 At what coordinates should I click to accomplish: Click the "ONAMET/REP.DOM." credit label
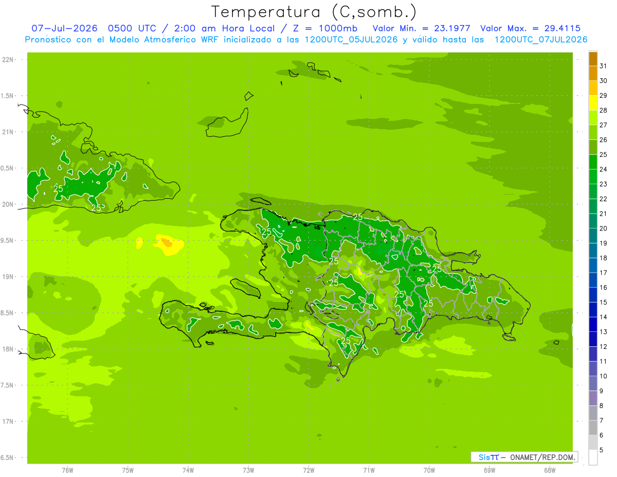(542, 457)
